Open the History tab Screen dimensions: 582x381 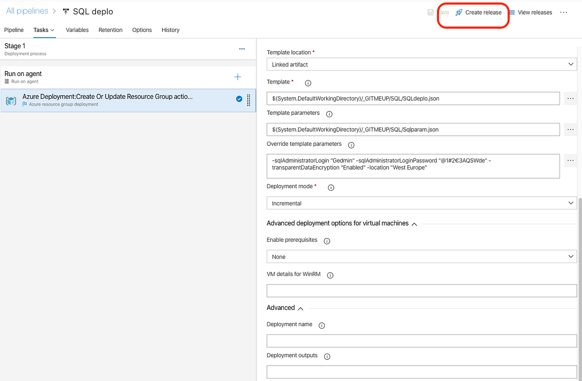pos(170,30)
